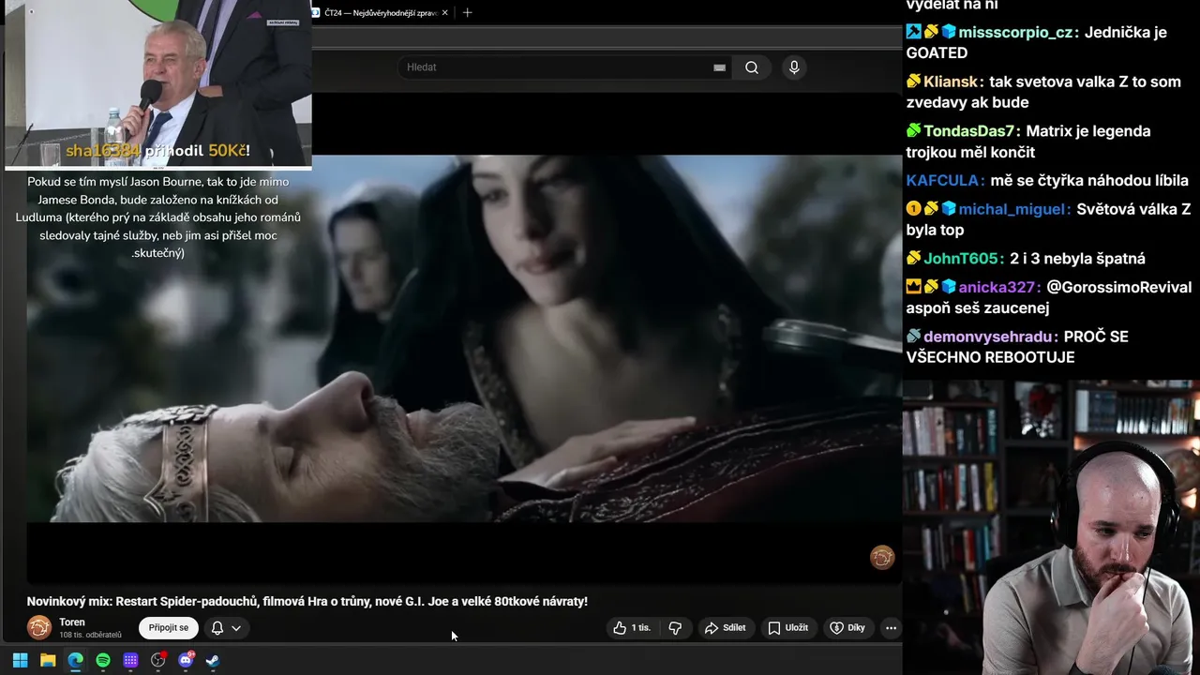Viewport: 1200px width, 675px height.
Task: Dislike the video with thumbs-down button
Action: tap(675, 628)
